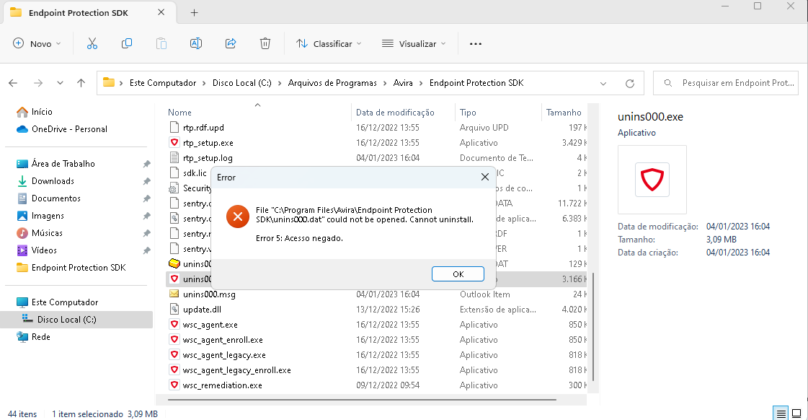Open the Classificar sort dropdown

point(329,44)
